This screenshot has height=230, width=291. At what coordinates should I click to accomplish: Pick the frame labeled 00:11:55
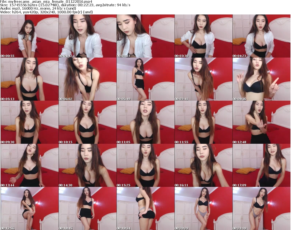(203, 123)
